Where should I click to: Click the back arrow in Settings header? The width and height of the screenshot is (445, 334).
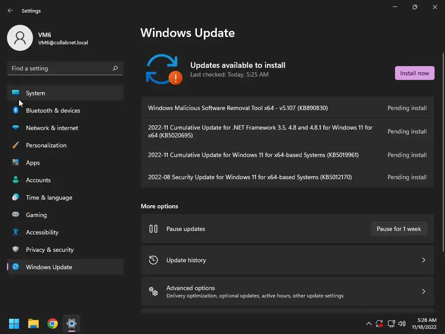[x=10, y=10]
